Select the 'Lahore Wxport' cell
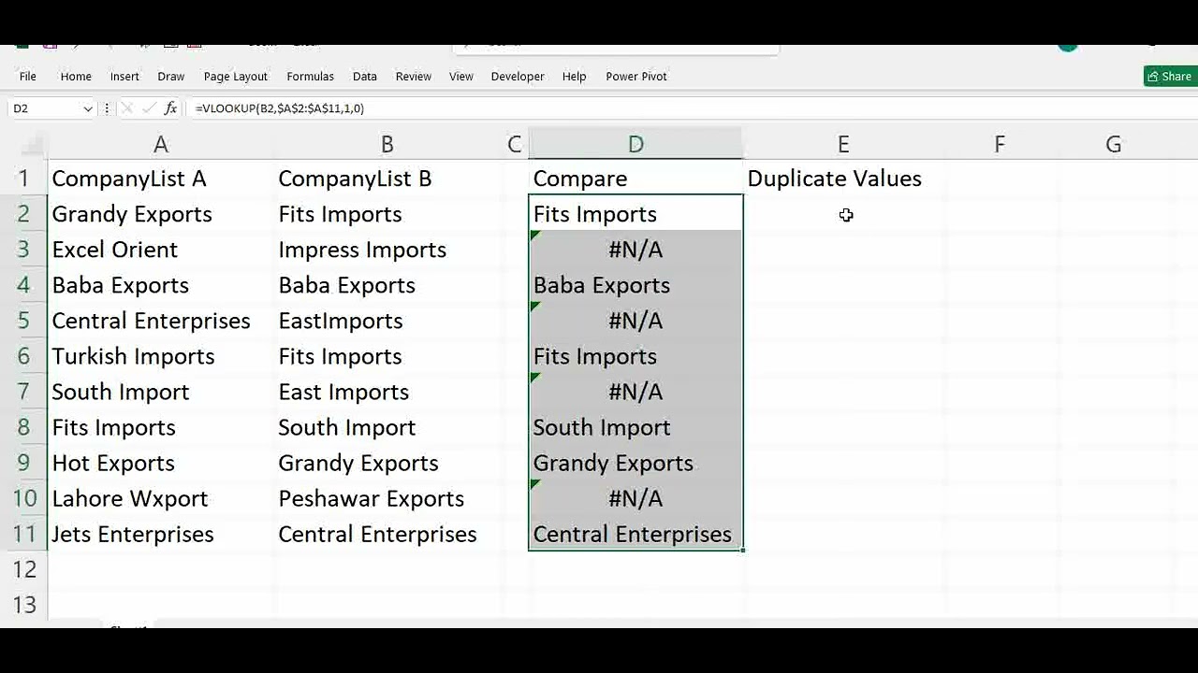This screenshot has width=1198, height=673. coord(161,498)
